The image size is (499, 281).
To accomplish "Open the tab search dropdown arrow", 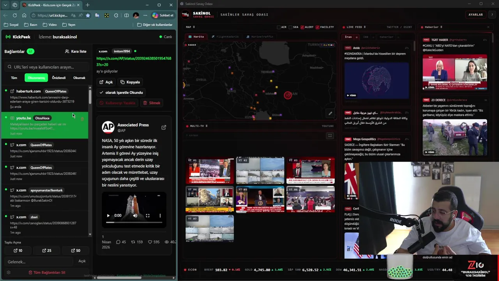I will [5, 5].
